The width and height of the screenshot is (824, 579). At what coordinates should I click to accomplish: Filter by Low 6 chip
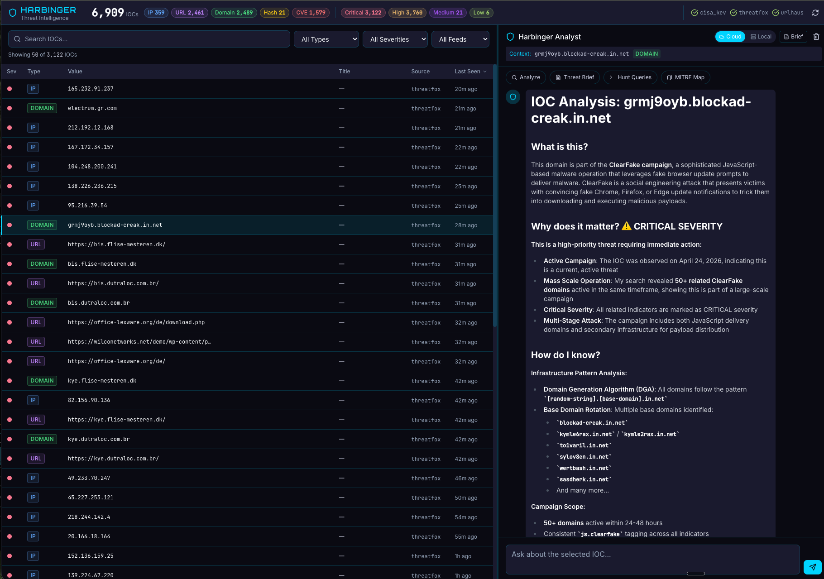click(481, 13)
